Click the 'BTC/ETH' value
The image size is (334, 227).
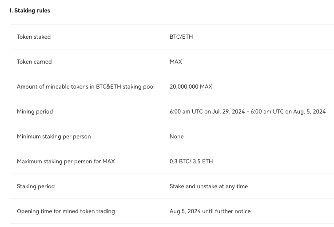coord(181,37)
